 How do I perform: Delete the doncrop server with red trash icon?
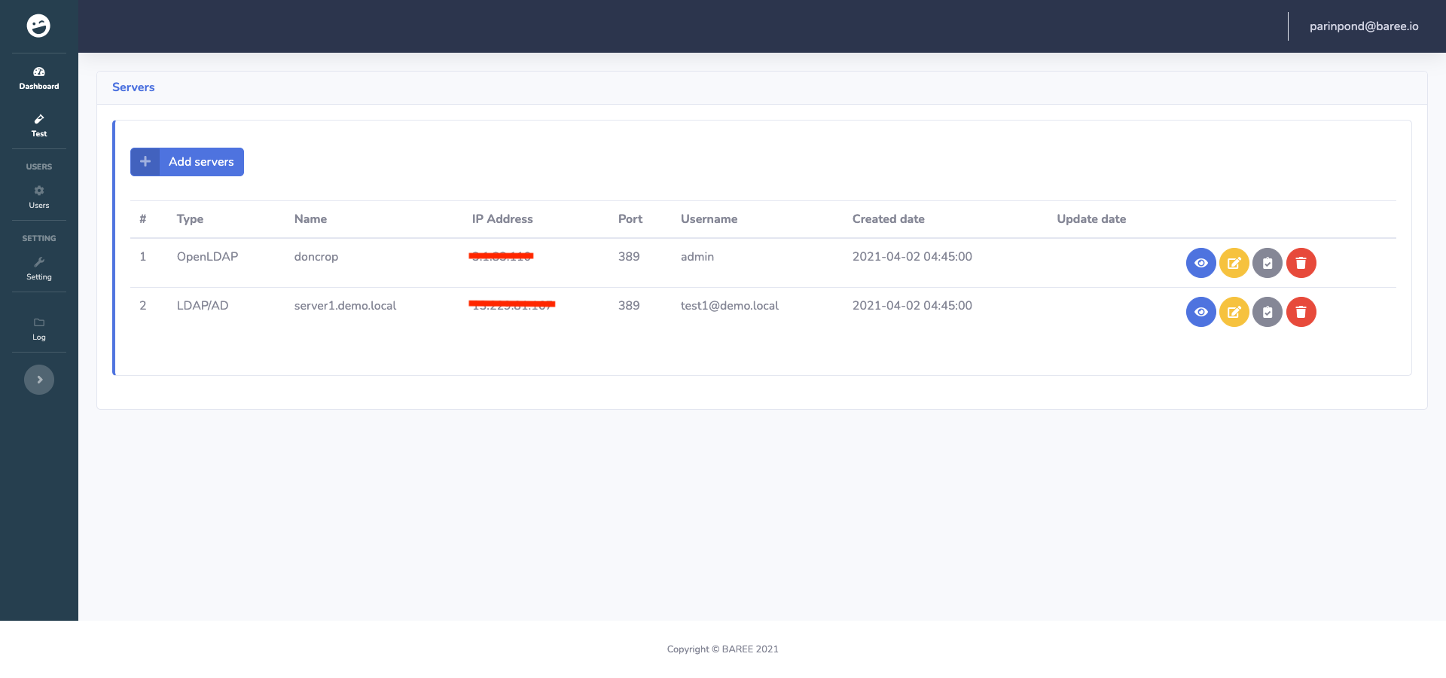coord(1301,263)
